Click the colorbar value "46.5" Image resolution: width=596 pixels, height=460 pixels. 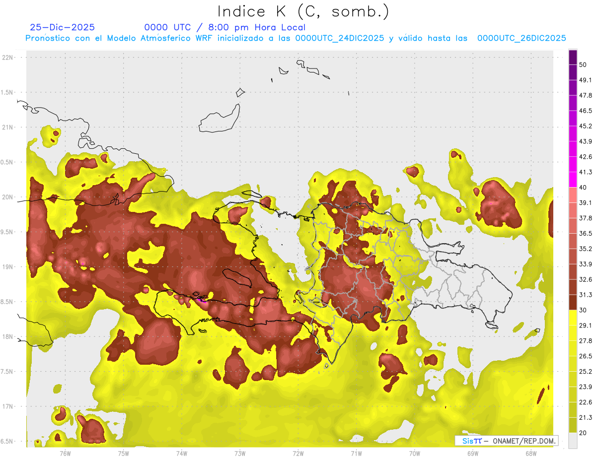pos(586,111)
